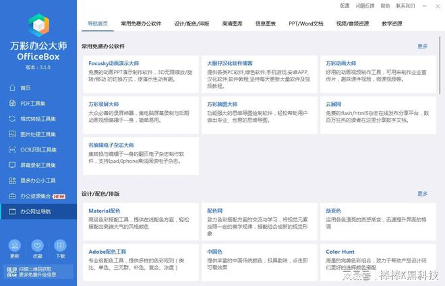The width and height of the screenshot is (445, 286).
Task: Click 更多 beside 设计/配色/排版 section
Action: [x=422, y=194]
